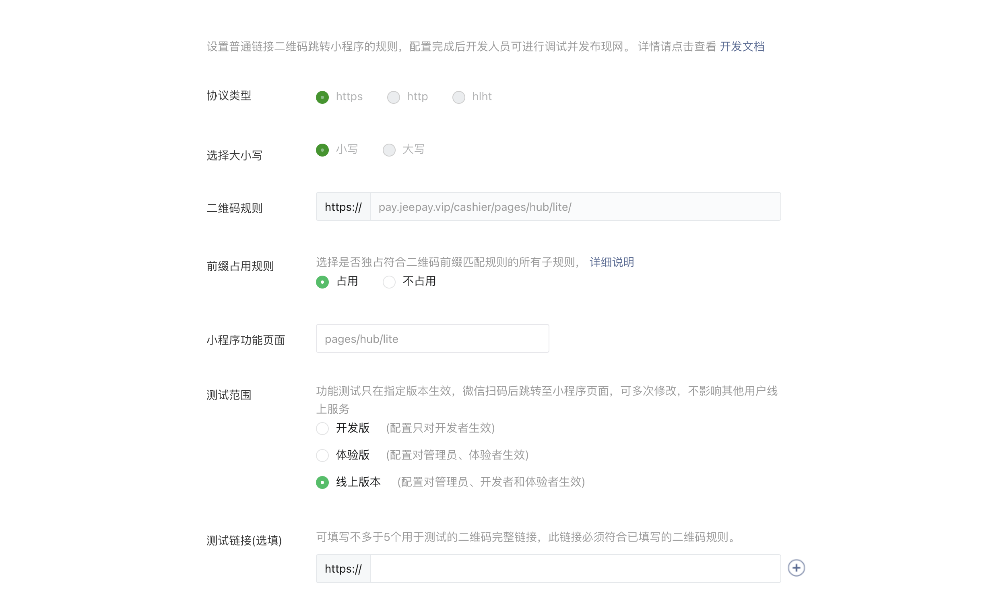1007x602 pixels.
Task: Select the http protocol option
Action: tap(393, 97)
